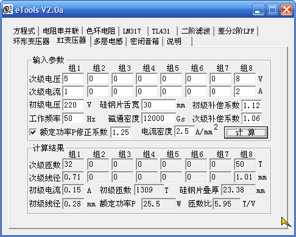This screenshot has width=296, height=237.
Task: Click the 初级电流 result showing 0.15
Action: 73,190
